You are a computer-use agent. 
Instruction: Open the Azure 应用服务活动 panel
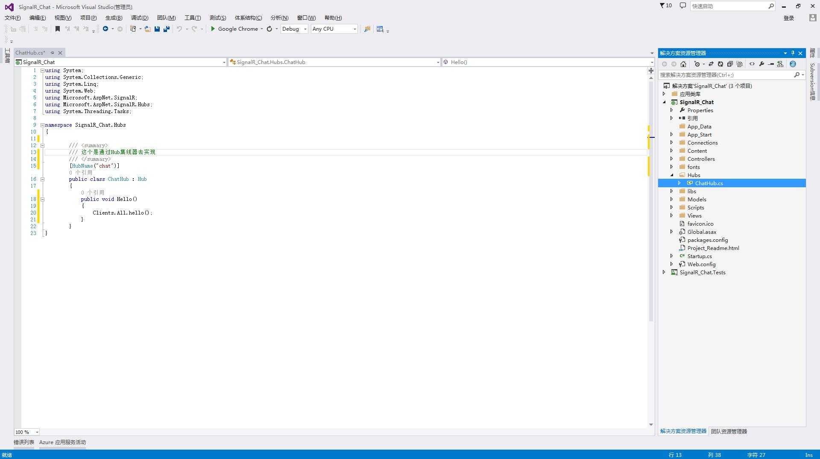coord(62,442)
